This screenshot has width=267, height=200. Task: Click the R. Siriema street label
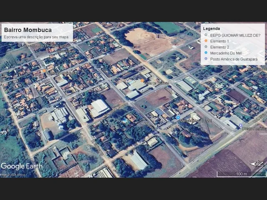click(97, 148)
